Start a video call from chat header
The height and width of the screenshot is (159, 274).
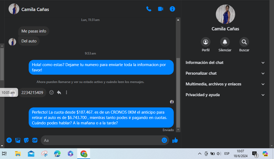pos(161,9)
